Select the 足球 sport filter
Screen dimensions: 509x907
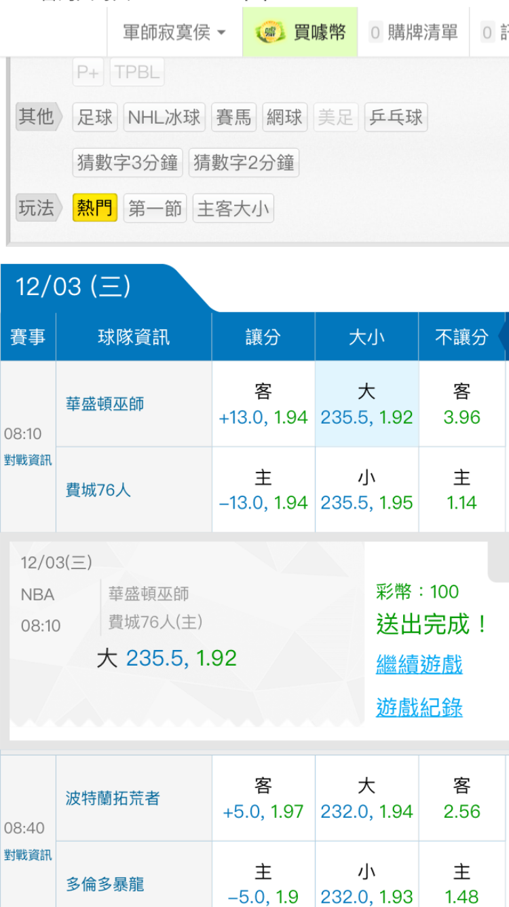pyautogui.click(x=95, y=117)
